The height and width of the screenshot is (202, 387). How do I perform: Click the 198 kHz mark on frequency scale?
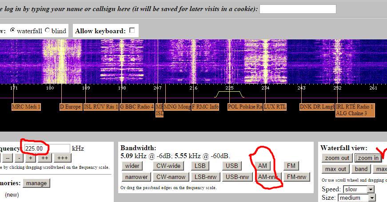click(122, 88)
